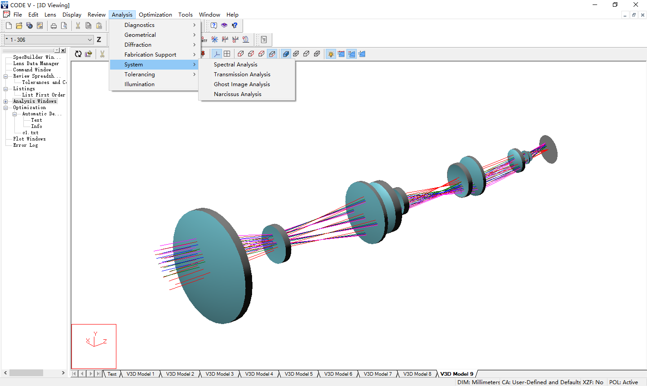Switch to wireframe rendering box icon

tap(296, 54)
